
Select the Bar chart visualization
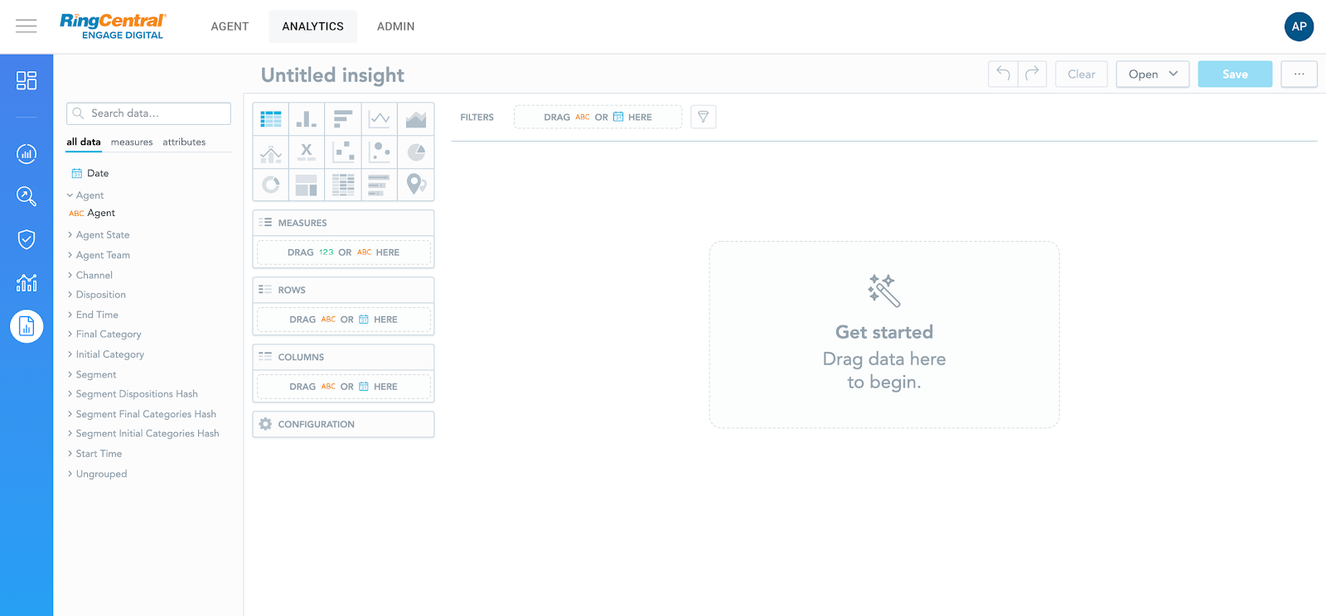343,119
